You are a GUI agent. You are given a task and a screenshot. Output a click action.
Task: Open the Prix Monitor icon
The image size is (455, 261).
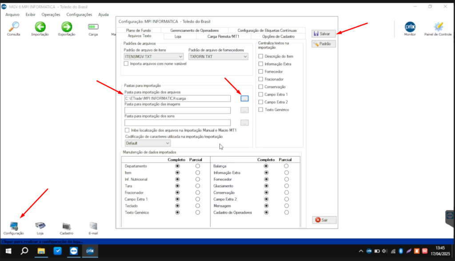[410, 27]
